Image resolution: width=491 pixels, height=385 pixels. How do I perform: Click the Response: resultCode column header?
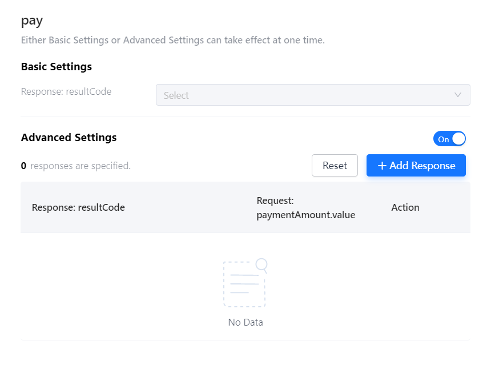[78, 207]
